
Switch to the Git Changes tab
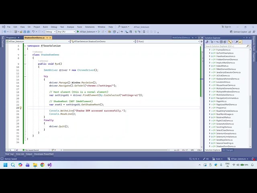click(228, 150)
